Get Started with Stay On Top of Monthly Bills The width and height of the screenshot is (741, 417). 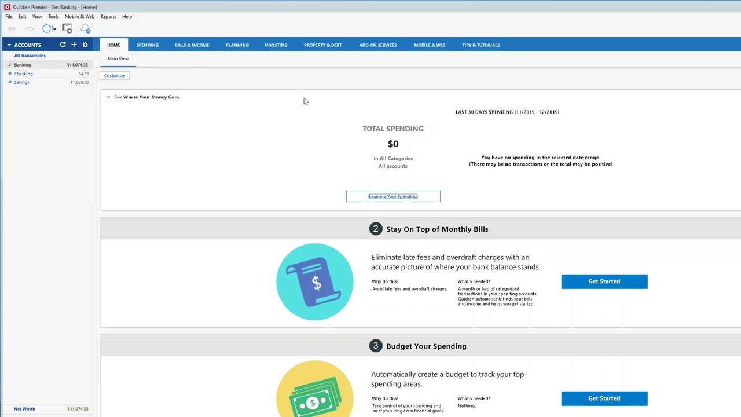click(x=604, y=281)
